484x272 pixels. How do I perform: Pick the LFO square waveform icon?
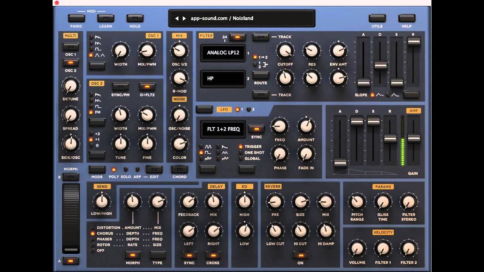click(x=208, y=153)
